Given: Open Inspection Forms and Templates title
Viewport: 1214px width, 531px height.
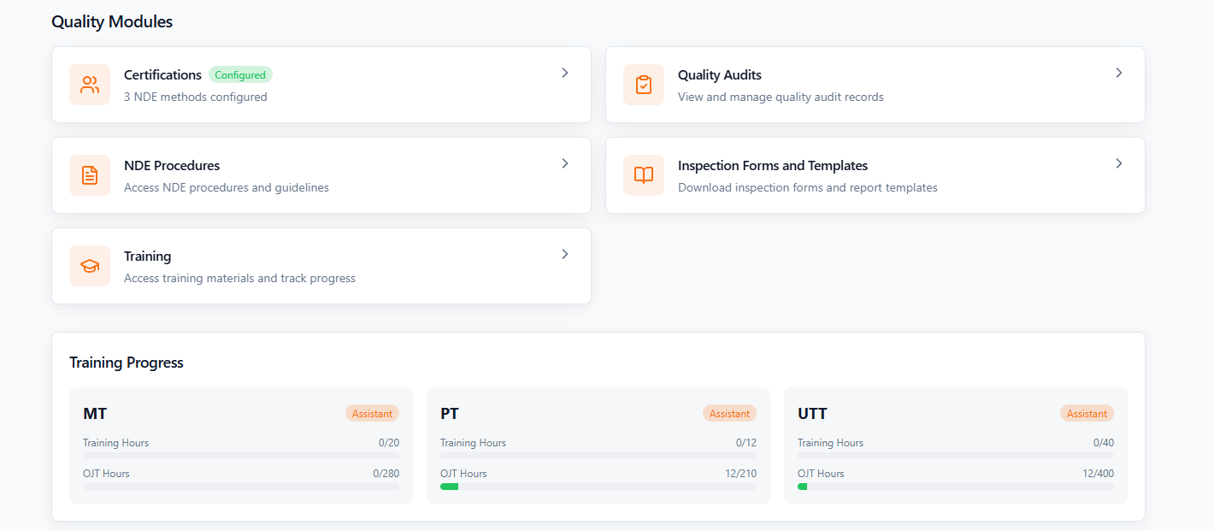Looking at the screenshot, I should 773,166.
